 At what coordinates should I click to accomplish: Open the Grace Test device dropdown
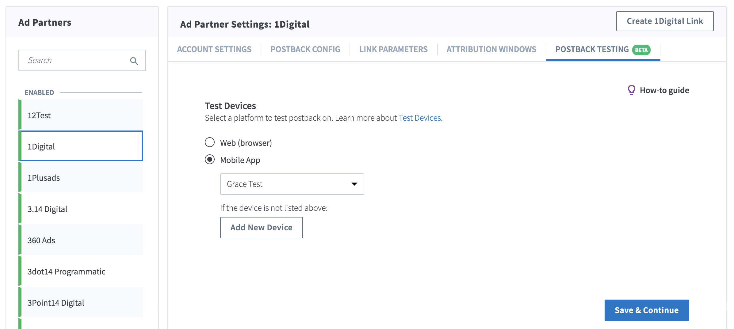[x=292, y=184]
